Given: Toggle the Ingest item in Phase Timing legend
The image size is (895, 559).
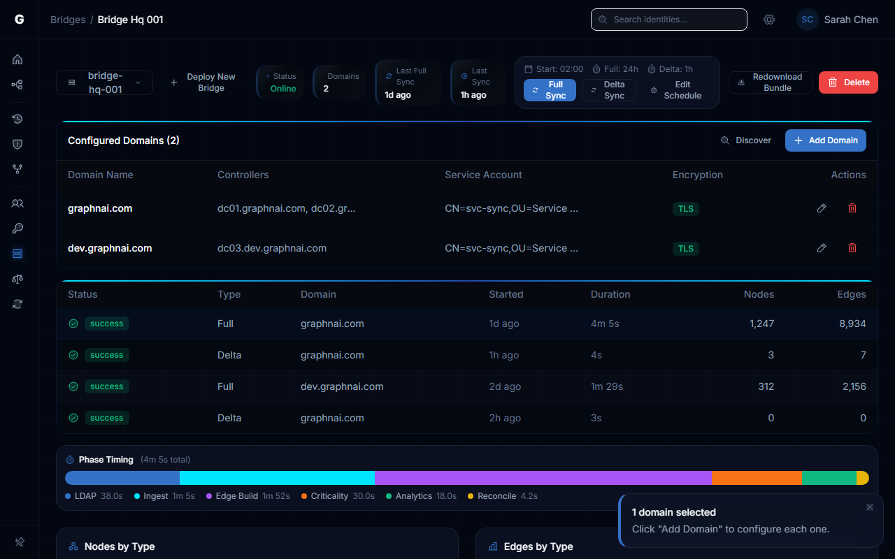Looking at the screenshot, I should click(164, 495).
